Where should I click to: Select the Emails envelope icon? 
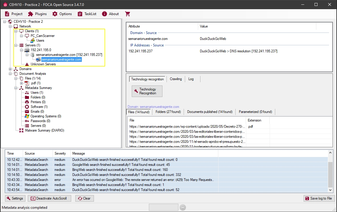click(x=27, y=111)
